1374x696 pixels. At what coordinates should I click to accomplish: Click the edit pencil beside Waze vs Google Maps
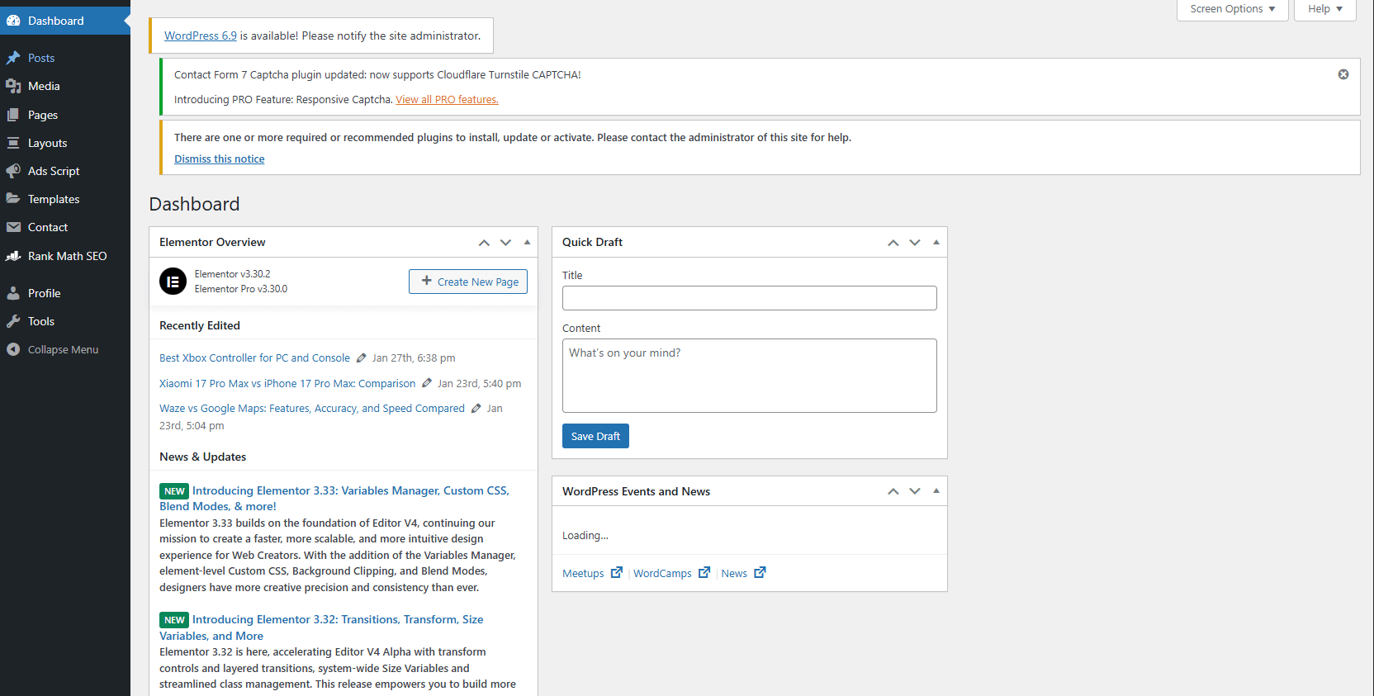(x=476, y=409)
